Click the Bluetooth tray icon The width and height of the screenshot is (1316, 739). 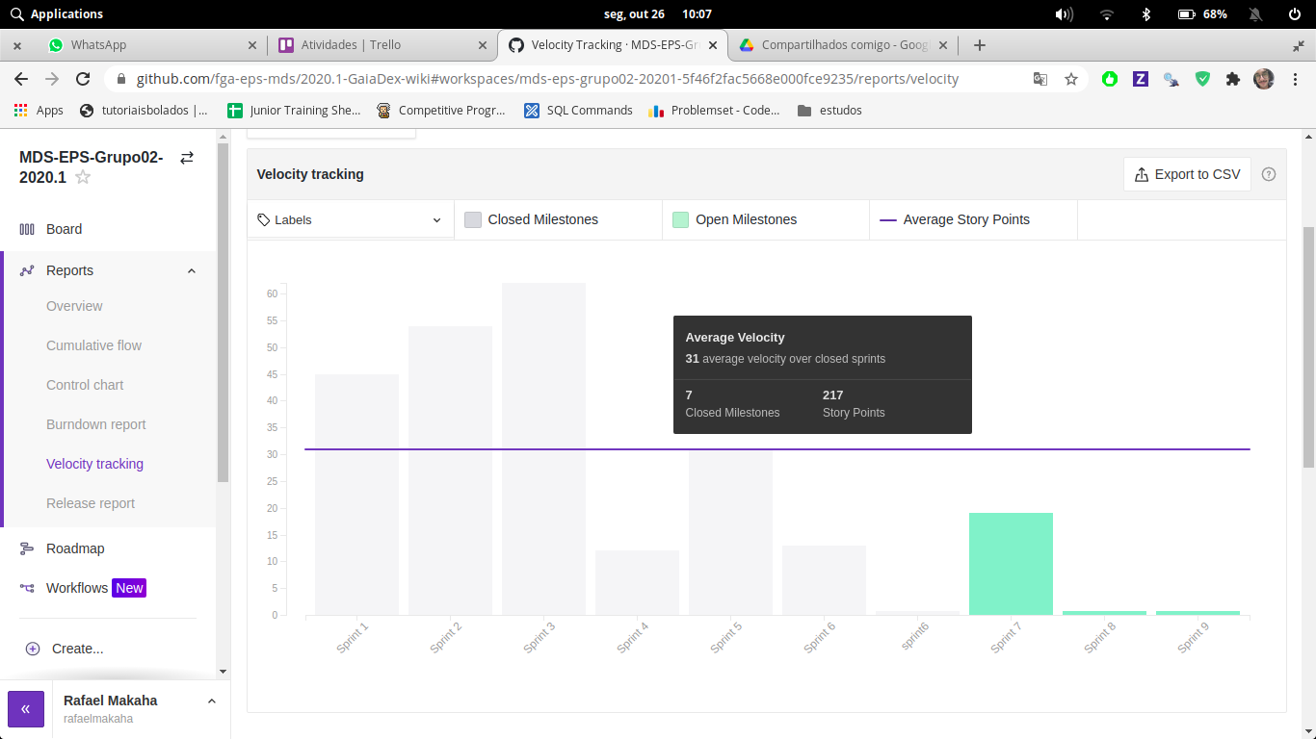1146,14
